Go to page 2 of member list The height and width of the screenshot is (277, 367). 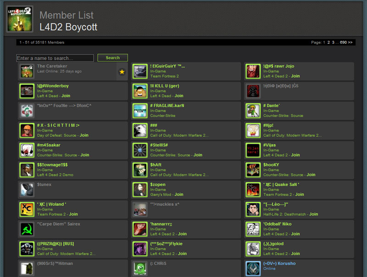(328, 42)
